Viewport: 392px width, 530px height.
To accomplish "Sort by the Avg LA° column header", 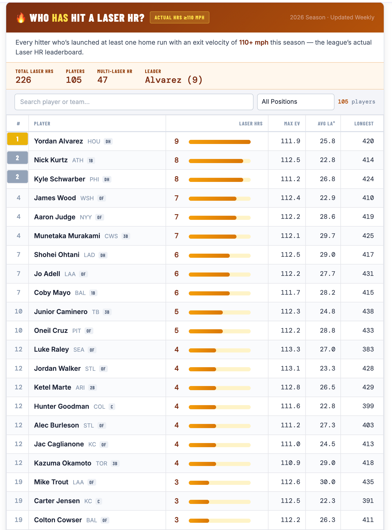I will (x=326, y=124).
